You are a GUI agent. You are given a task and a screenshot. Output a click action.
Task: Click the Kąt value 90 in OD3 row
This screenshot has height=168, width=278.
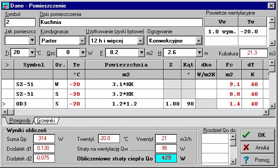(x=188, y=104)
